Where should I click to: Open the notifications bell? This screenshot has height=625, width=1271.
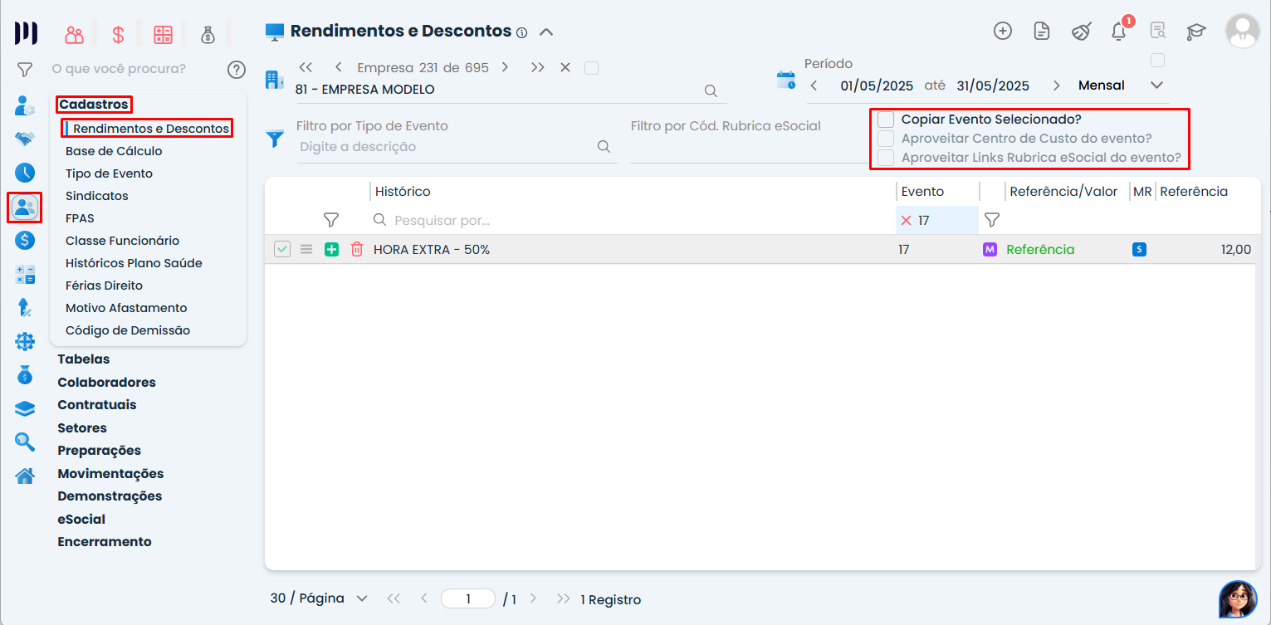coord(1119,32)
